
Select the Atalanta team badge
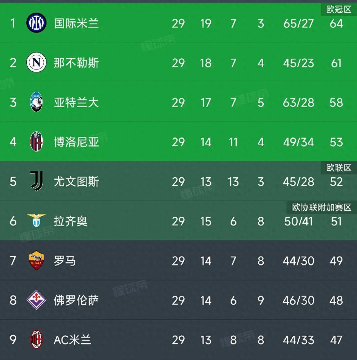point(37,102)
